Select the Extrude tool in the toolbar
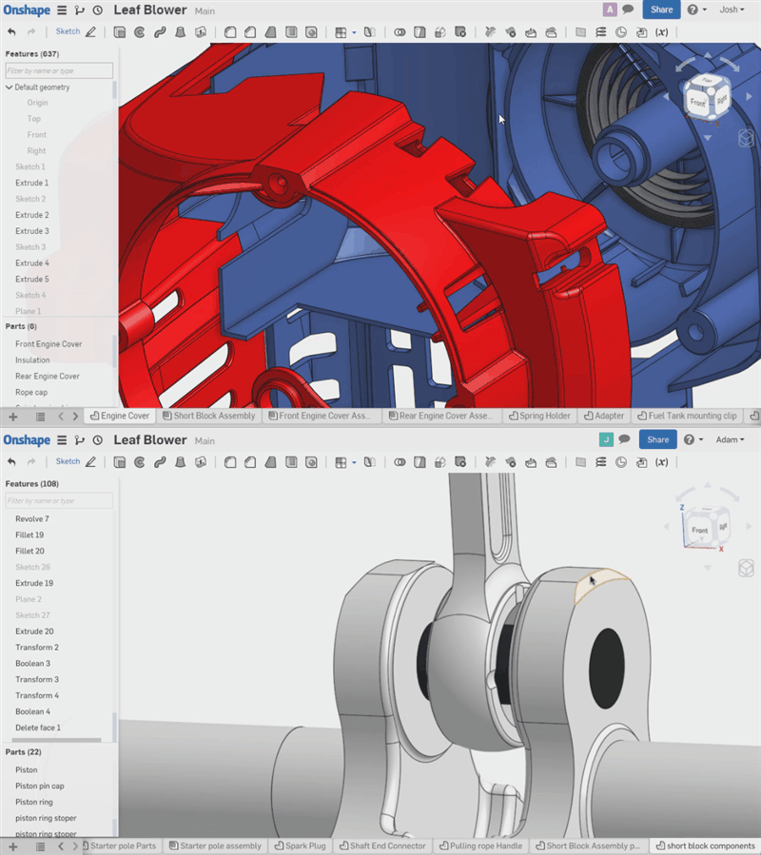 pyautogui.click(x=120, y=31)
